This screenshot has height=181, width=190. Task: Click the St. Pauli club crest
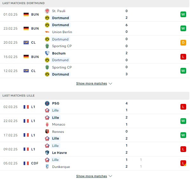click(47, 11)
